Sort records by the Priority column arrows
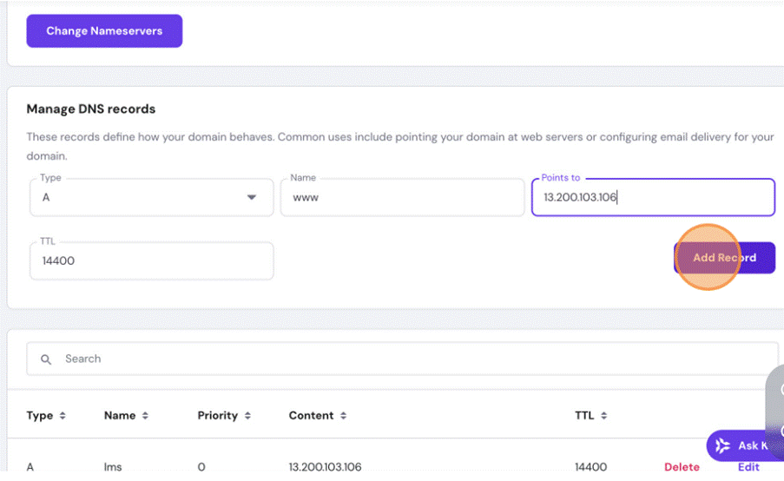 tap(247, 416)
